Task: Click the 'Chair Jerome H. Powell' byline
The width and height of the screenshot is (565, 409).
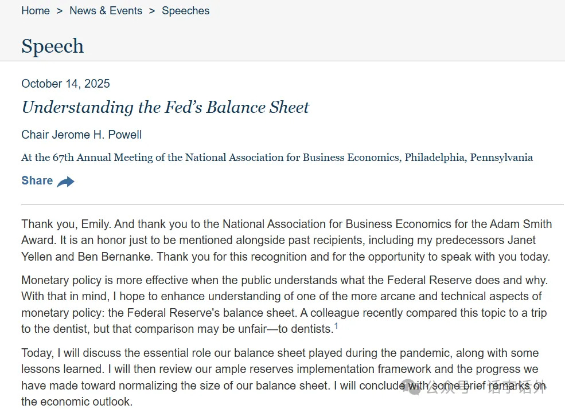Action: point(81,135)
